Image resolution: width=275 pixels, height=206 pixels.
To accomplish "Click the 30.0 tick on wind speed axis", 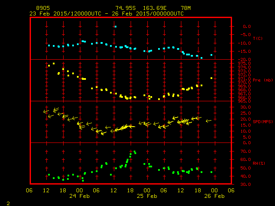I will 245,107.
